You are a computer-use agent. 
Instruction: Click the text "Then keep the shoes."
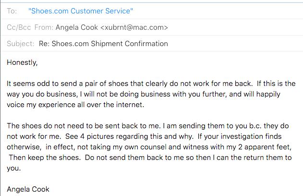click(45, 158)
